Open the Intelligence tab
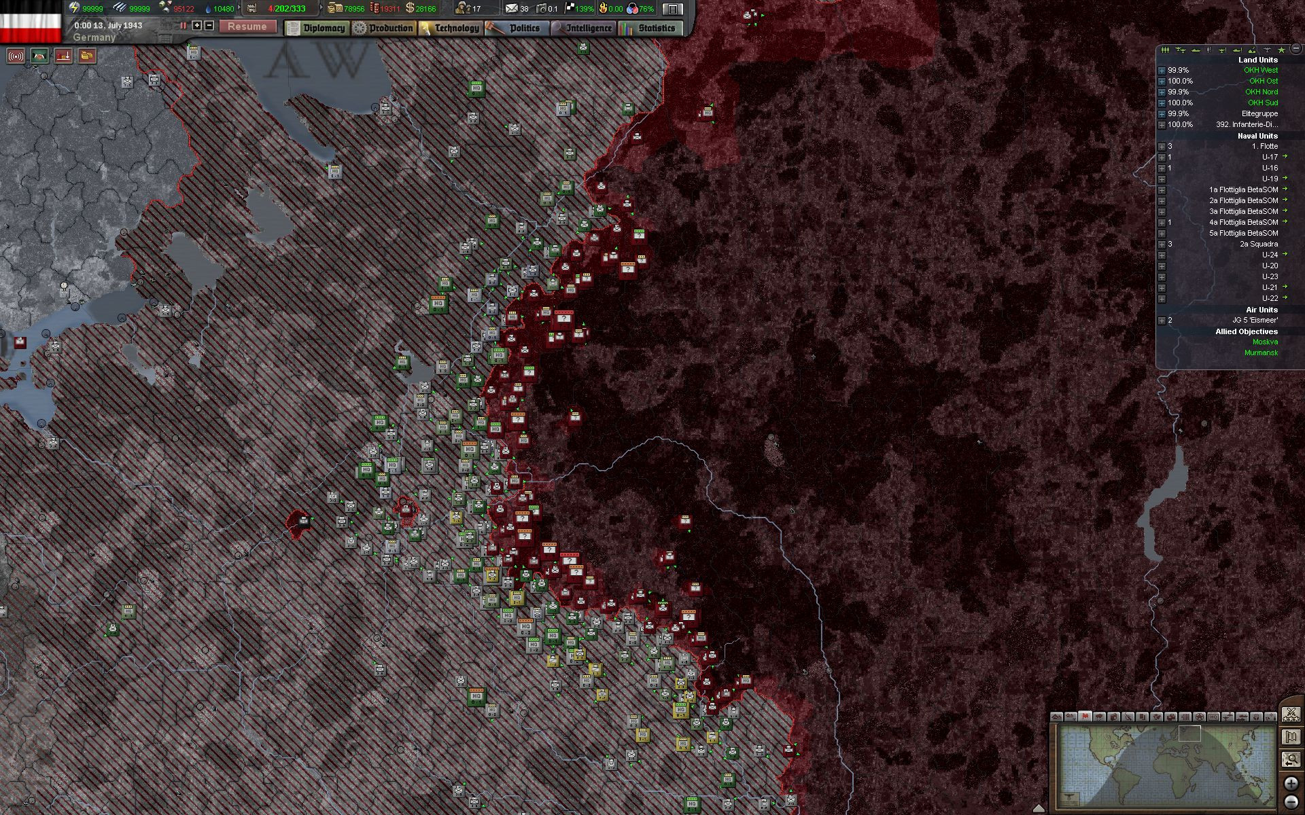The width and height of the screenshot is (1305, 815). pos(583,28)
